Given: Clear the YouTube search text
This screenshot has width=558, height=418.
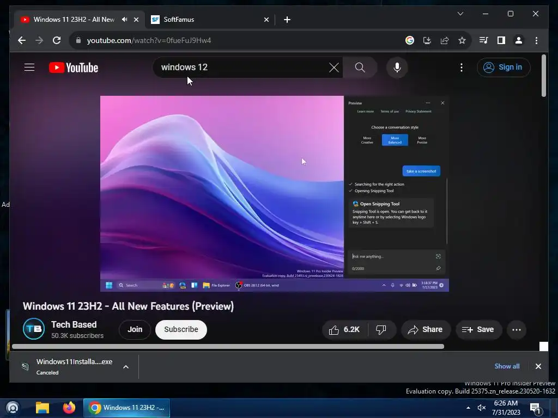Looking at the screenshot, I should pos(334,67).
